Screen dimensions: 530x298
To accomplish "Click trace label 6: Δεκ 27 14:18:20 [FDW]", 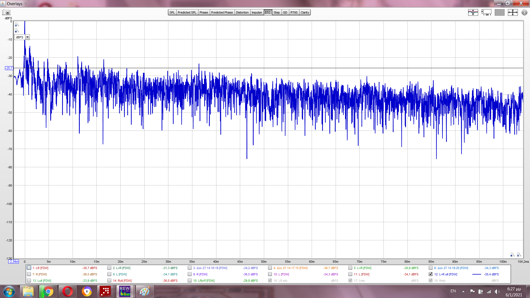I will [x=451, y=268].
